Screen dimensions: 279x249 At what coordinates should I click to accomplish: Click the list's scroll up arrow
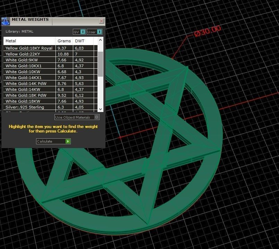pyautogui.click(x=100, y=40)
